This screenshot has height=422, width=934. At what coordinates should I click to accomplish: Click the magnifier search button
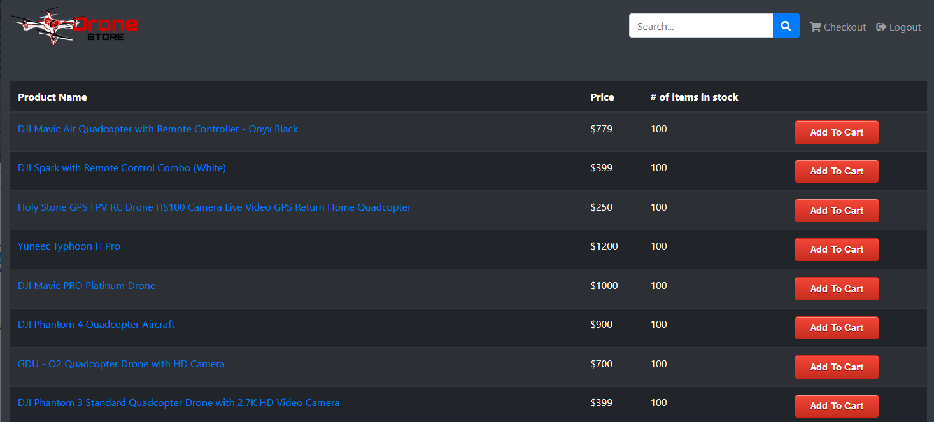point(786,26)
